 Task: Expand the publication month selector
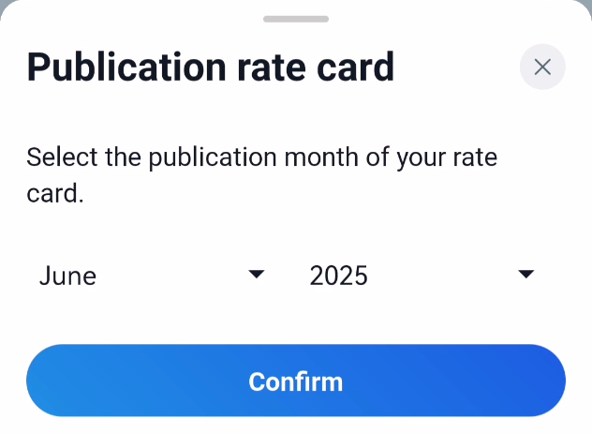point(152,275)
